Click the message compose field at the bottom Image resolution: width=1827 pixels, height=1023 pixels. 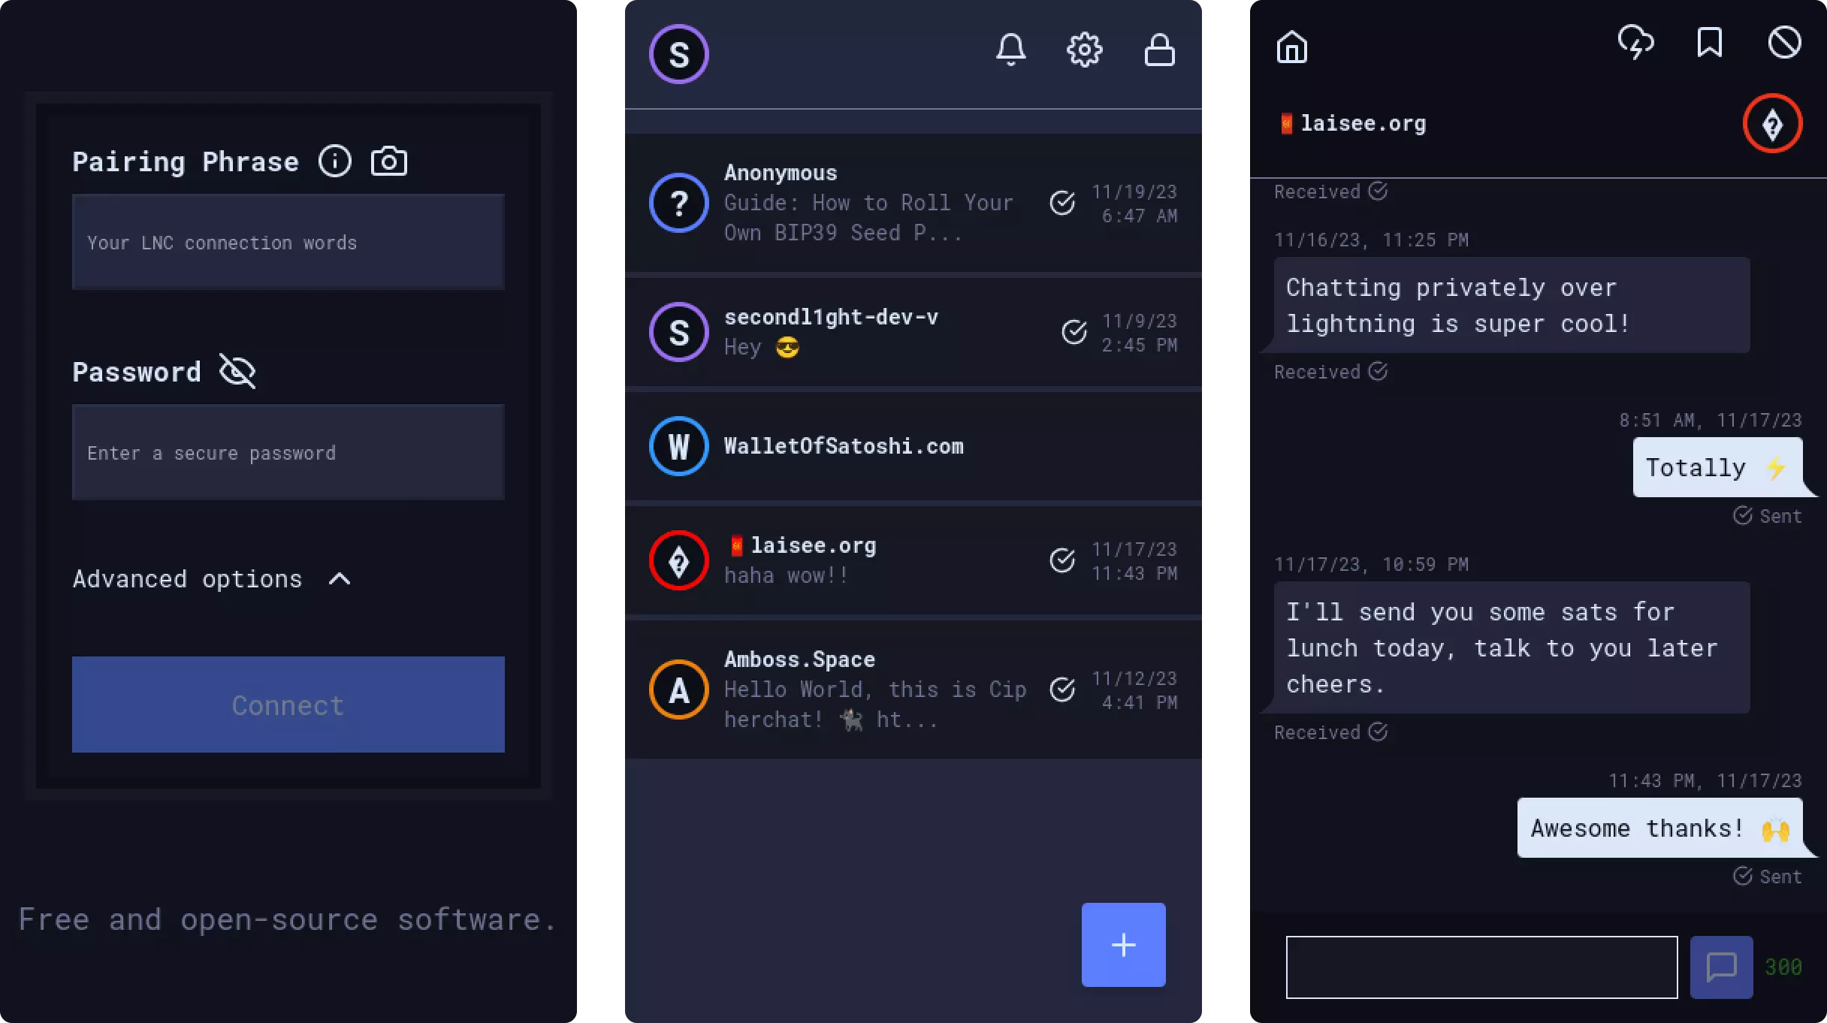1480,967
